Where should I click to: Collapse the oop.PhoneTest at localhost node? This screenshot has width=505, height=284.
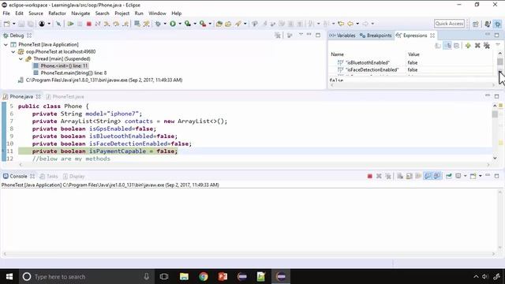point(13,52)
